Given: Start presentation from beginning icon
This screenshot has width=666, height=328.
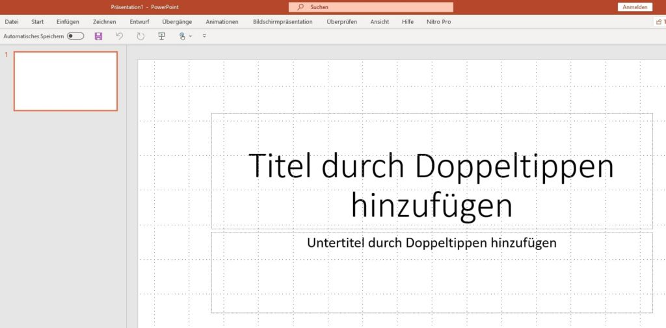Looking at the screenshot, I should pyautogui.click(x=162, y=36).
